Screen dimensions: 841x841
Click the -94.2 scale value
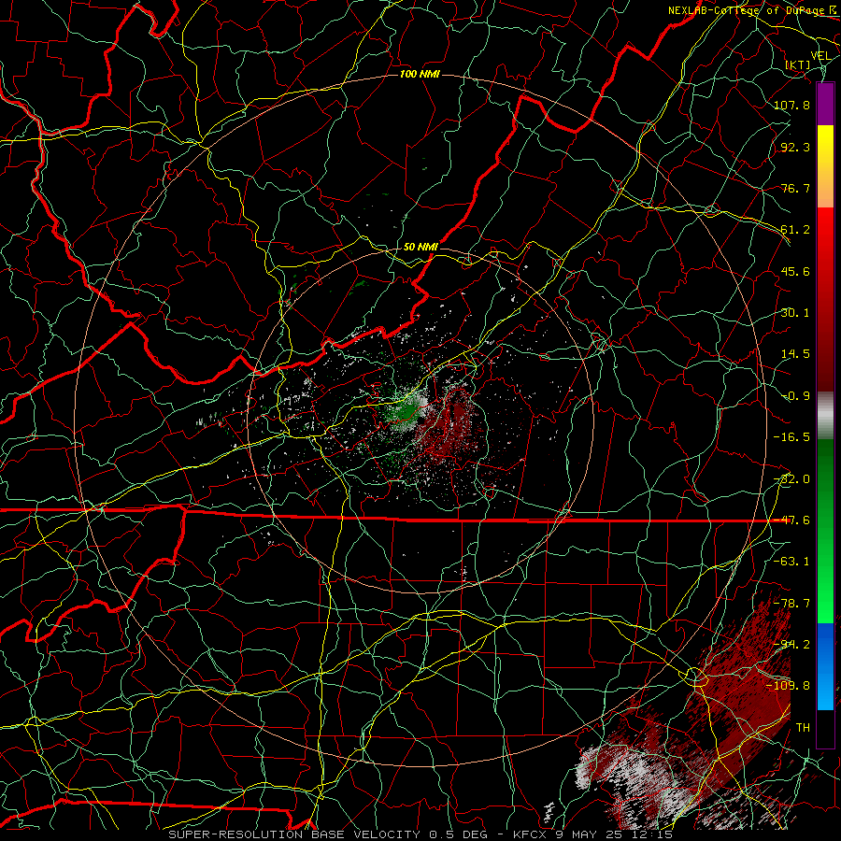791,645
